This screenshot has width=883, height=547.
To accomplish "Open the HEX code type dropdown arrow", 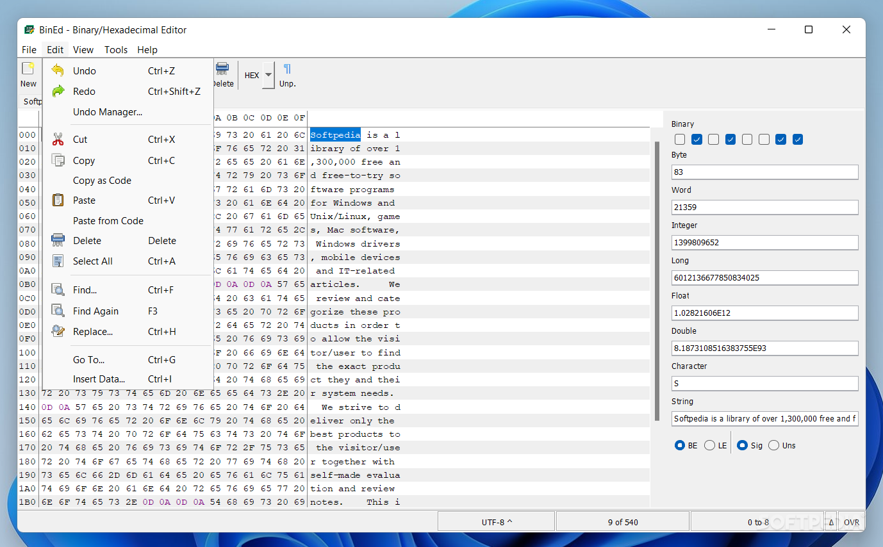I will pyautogui.click(x=268, y=75).
